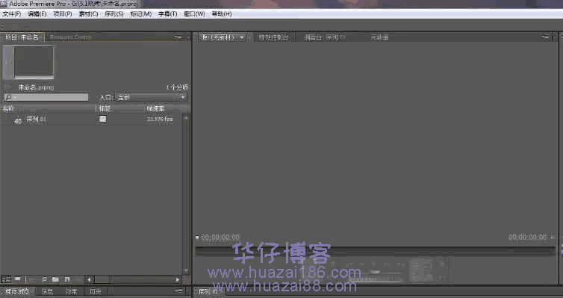Open the 窗口(W) menu
This screenshot has width=563, height=298.
[194, 14]
